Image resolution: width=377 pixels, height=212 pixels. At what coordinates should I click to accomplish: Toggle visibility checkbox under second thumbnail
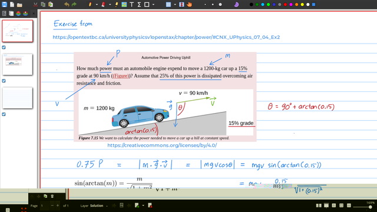[4, 81]
